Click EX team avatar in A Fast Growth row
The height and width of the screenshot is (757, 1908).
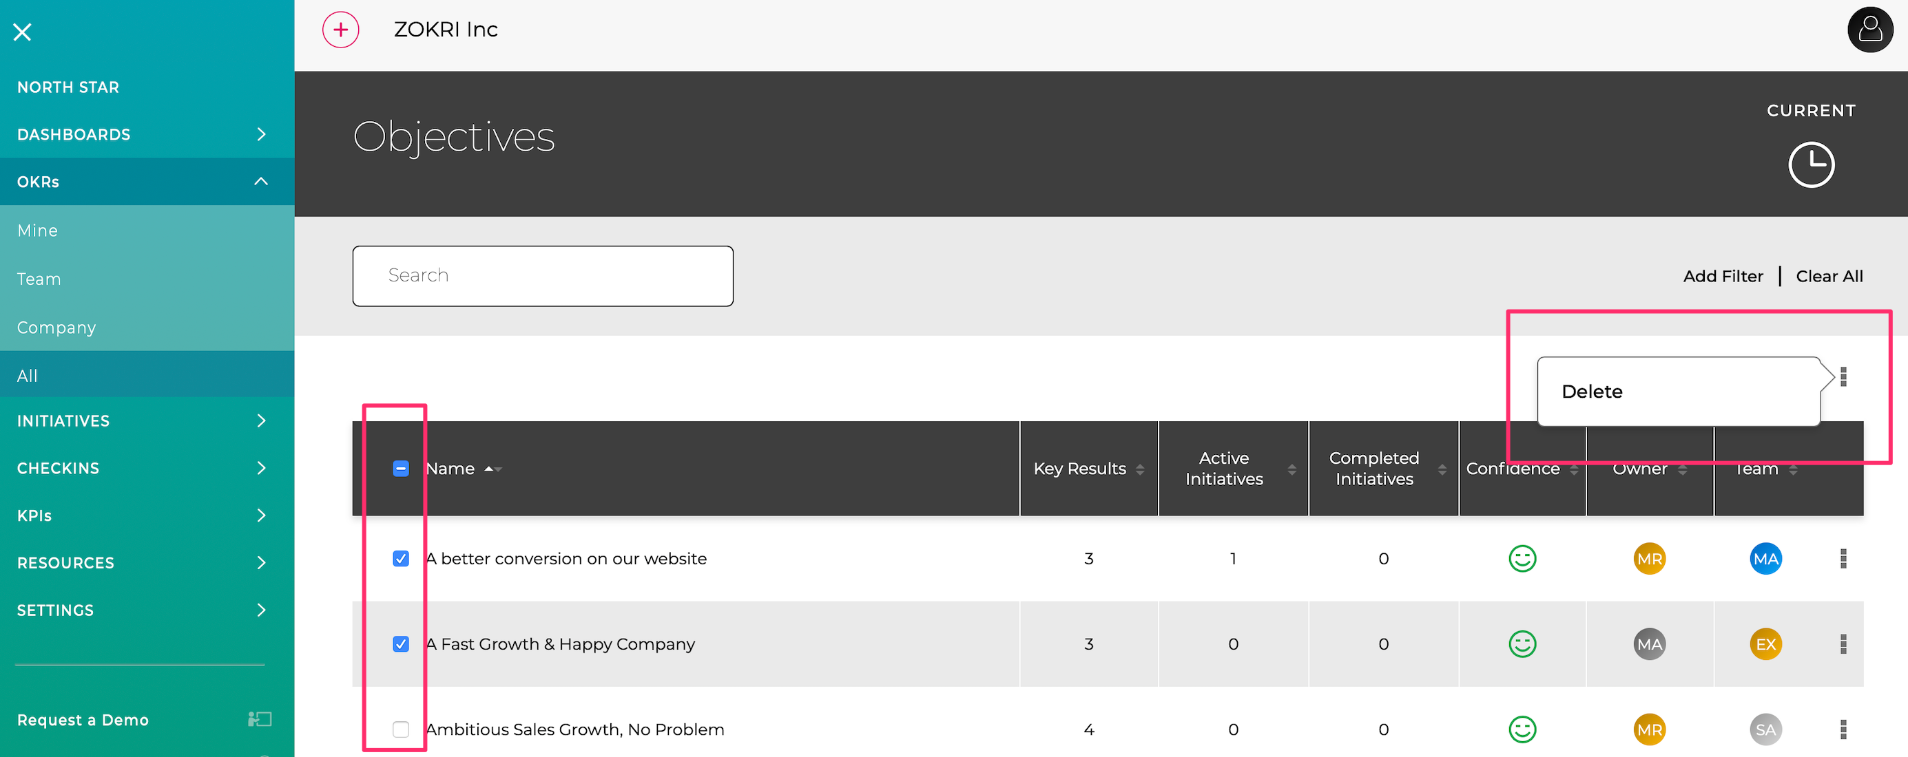(x=1766, y=643)
